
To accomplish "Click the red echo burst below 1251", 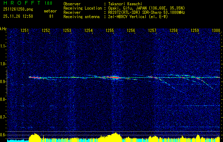I will pos(35,77).
